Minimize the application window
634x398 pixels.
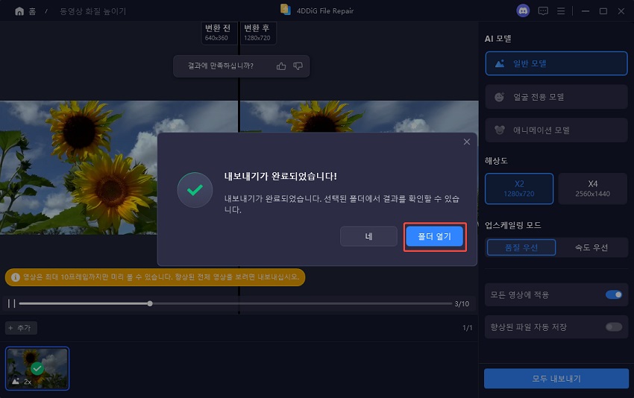point(585,11)
